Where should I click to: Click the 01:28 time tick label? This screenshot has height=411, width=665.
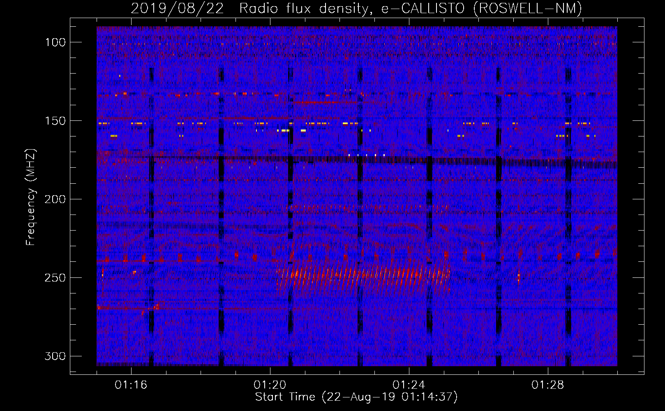pyautogui.click(x=547, y=385)
